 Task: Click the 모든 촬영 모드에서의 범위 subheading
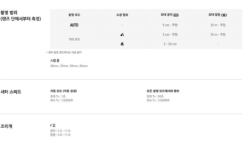(163, 91)
